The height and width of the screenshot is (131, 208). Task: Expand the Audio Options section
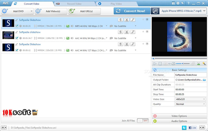point(179,121)
